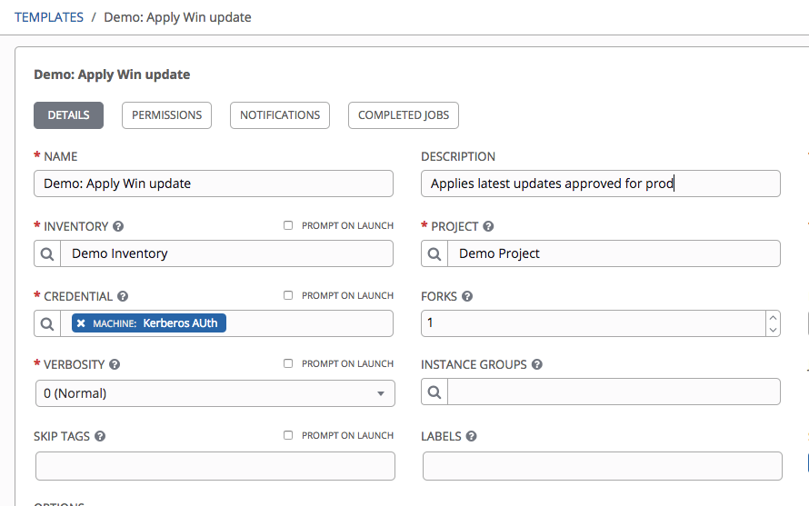Tick Prompt on Launch for Skip Tags
The height and width of the screenshot is (506, 809).
click(288, 435)
